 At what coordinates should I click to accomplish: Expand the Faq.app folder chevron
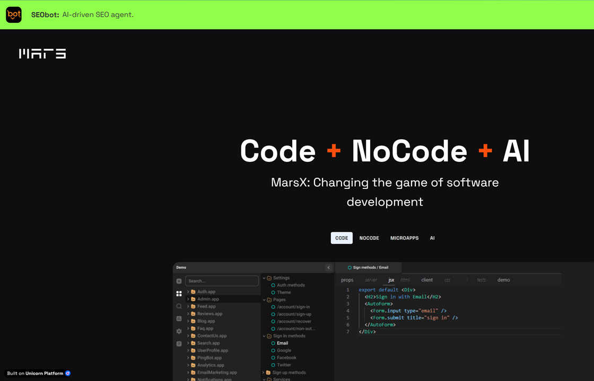(x=188, y=329)
